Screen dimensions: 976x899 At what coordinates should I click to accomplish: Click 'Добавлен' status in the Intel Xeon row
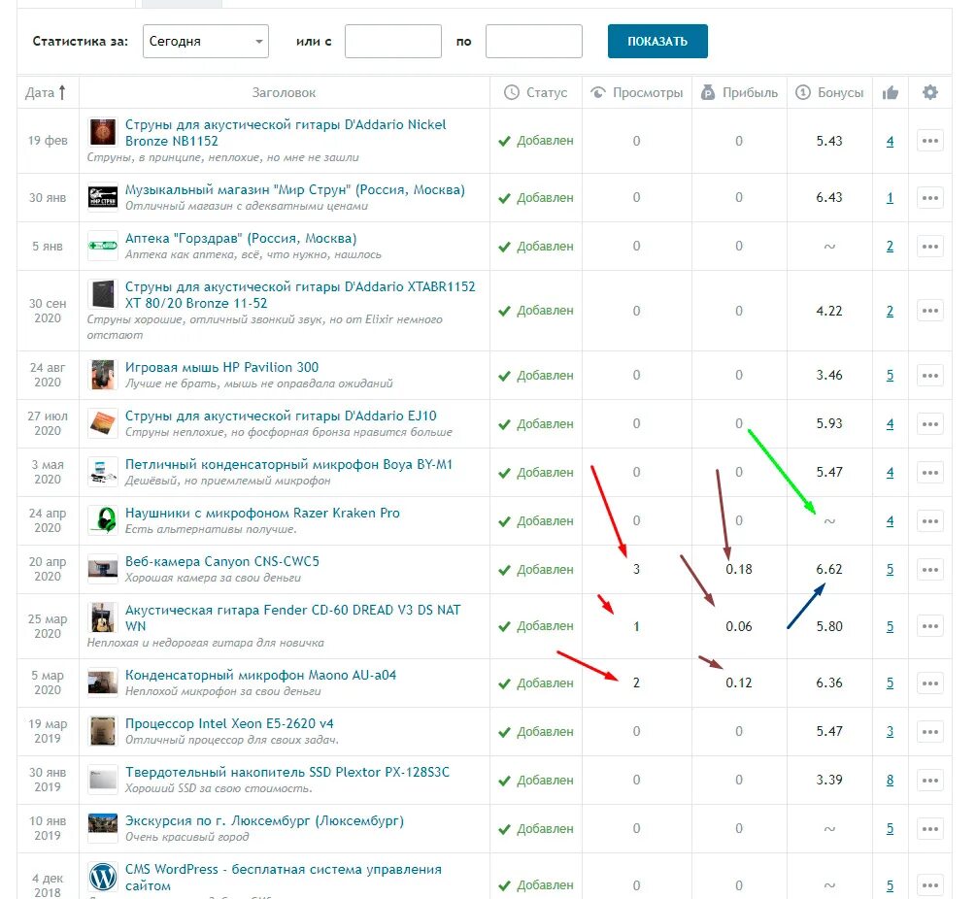click(x=536, y=732)
